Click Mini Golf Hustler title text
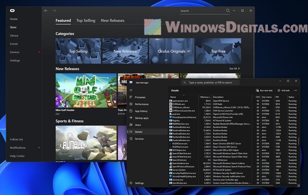Screen dimensions: 308x195 pos(65,110)
